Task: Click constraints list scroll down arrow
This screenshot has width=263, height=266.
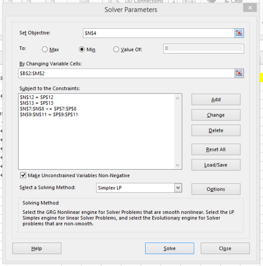Action: tap(178, 165)
